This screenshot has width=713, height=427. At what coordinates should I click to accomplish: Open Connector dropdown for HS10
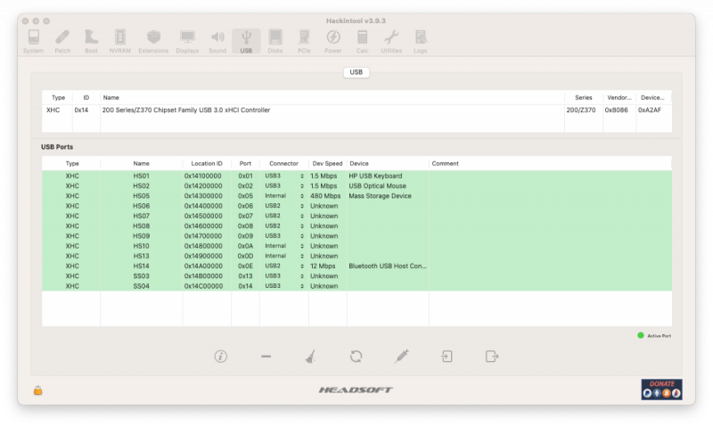(284, 246)
